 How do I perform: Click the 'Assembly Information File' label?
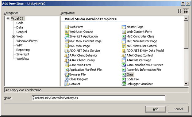[144, 70]
